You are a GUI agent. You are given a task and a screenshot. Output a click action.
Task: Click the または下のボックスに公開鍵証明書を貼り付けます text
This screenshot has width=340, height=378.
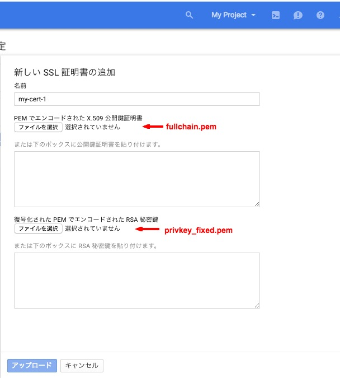point(88,144)
